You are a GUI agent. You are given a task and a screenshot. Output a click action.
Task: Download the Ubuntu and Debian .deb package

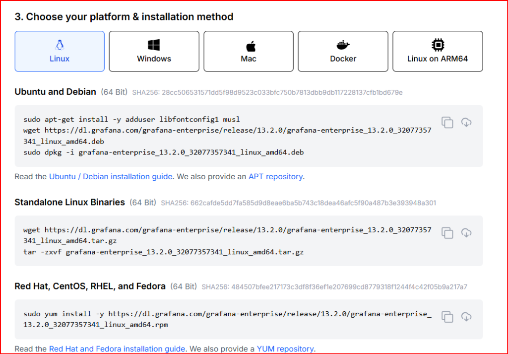[466, 123]
